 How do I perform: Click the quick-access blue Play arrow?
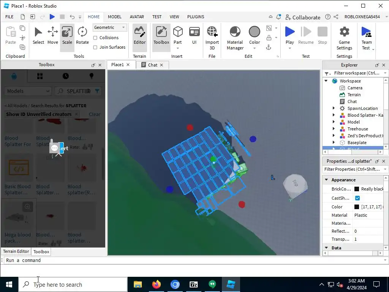[x=52, y=17]
